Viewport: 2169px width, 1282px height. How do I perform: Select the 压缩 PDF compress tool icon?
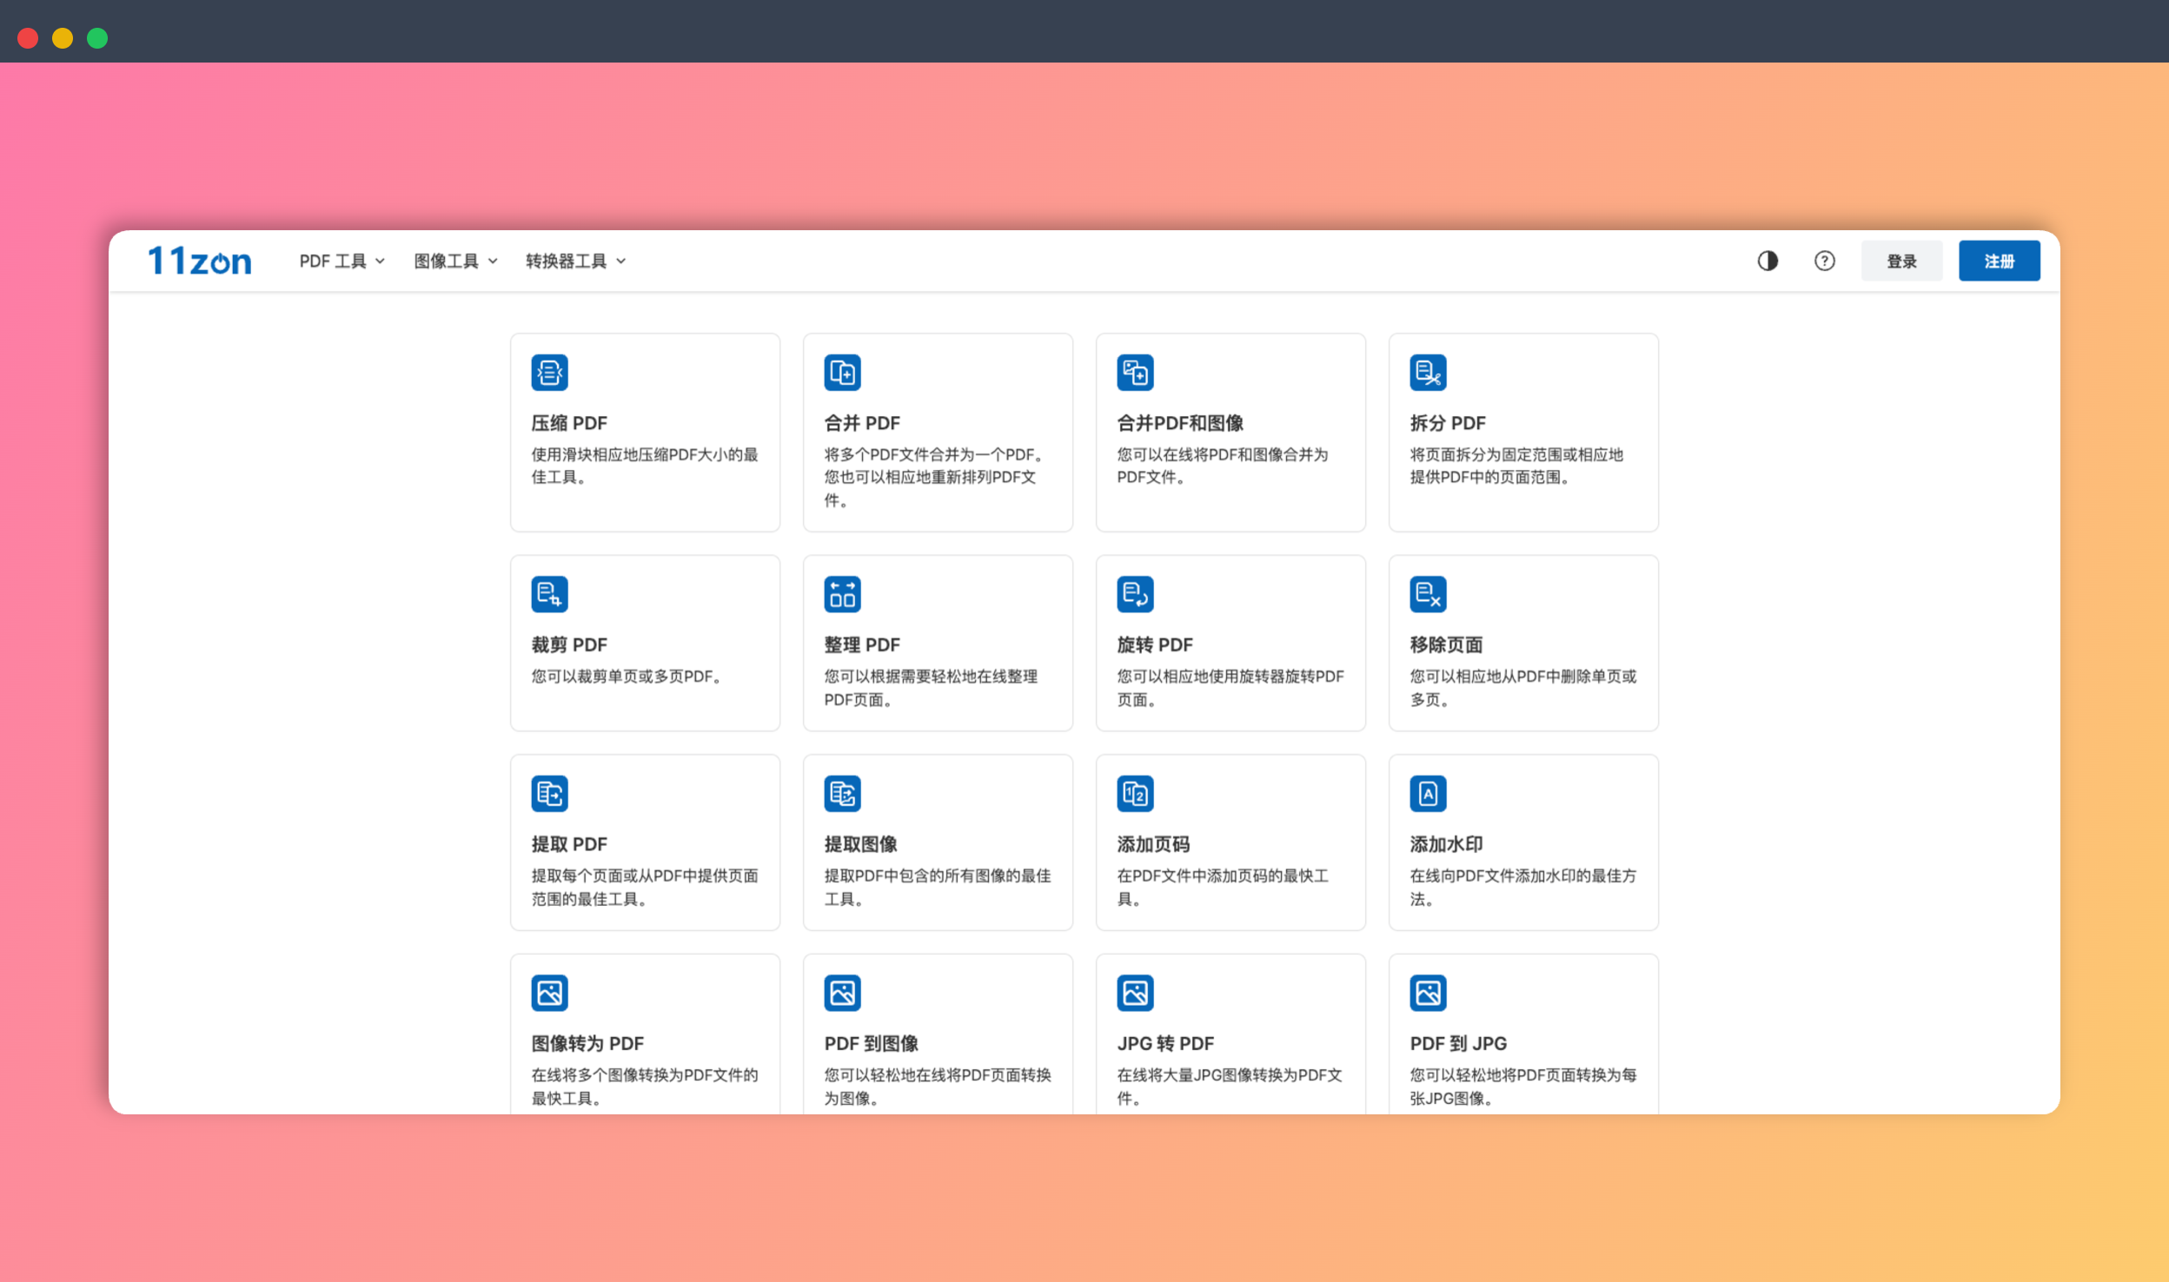549,372
